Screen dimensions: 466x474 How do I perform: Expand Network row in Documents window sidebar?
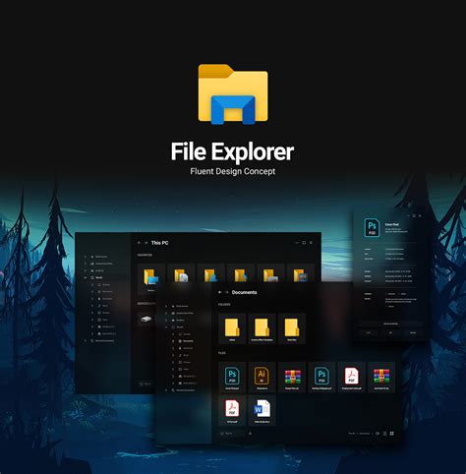[x=166, y=390]
